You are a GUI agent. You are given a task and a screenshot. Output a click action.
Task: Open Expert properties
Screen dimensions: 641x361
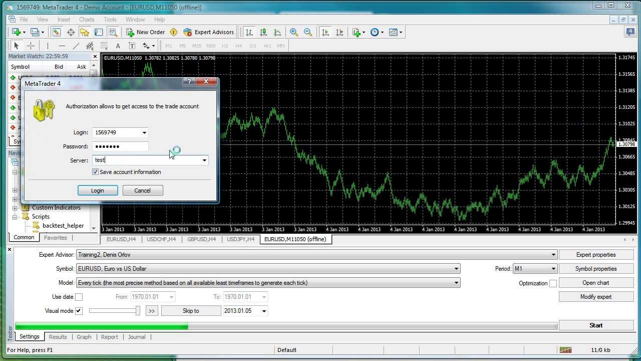tap(596, 255)
